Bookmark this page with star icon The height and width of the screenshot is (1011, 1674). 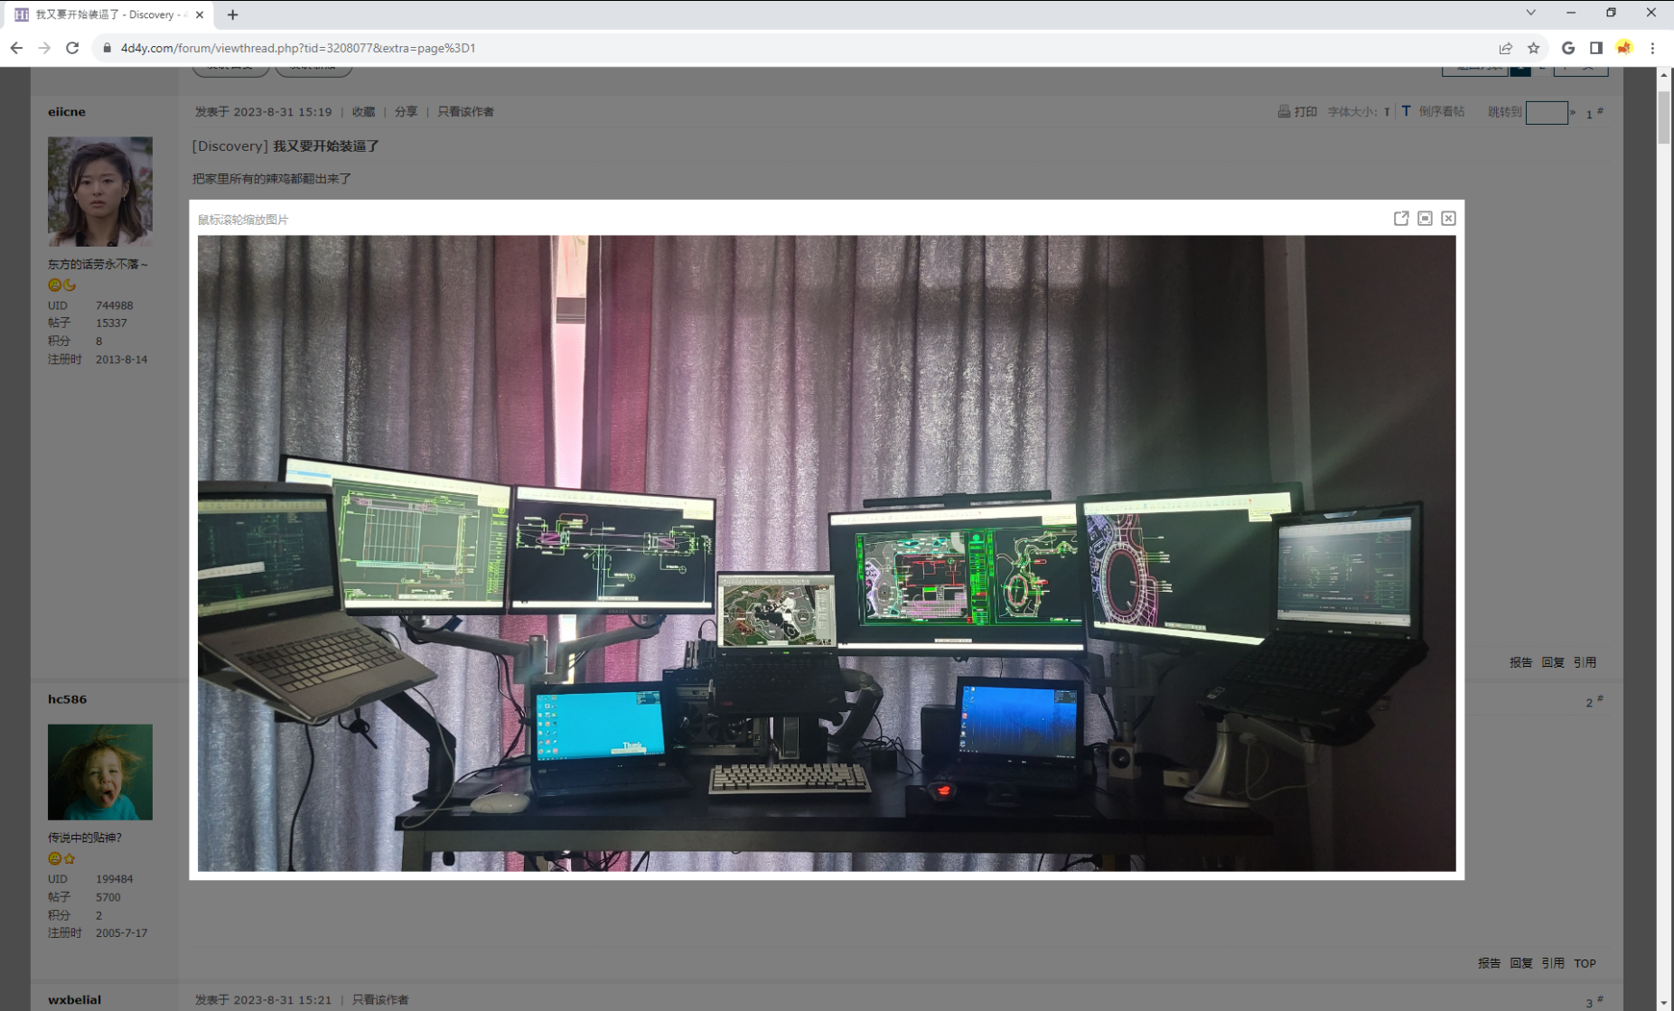(x=1533, y=48)
